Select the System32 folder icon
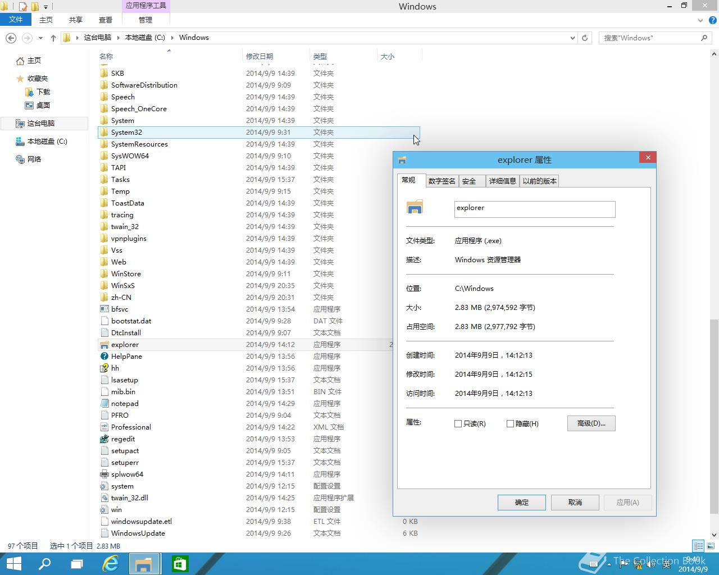Image resolution: width=719 pixels, height=575 pixels. 104,132
